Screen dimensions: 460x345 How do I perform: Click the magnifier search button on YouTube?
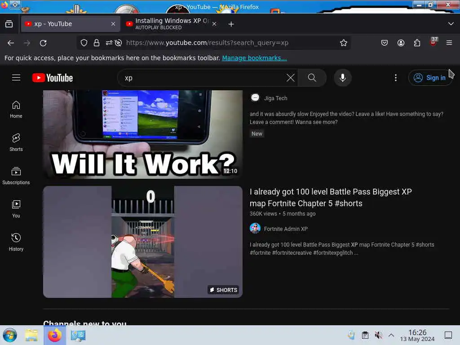[x=312, y=78]
